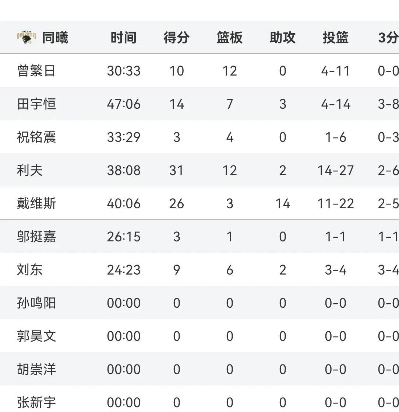The height and width of the screenshot is (412, 399).
Task: Click the 时间 column header
Action: click(124, 38)
